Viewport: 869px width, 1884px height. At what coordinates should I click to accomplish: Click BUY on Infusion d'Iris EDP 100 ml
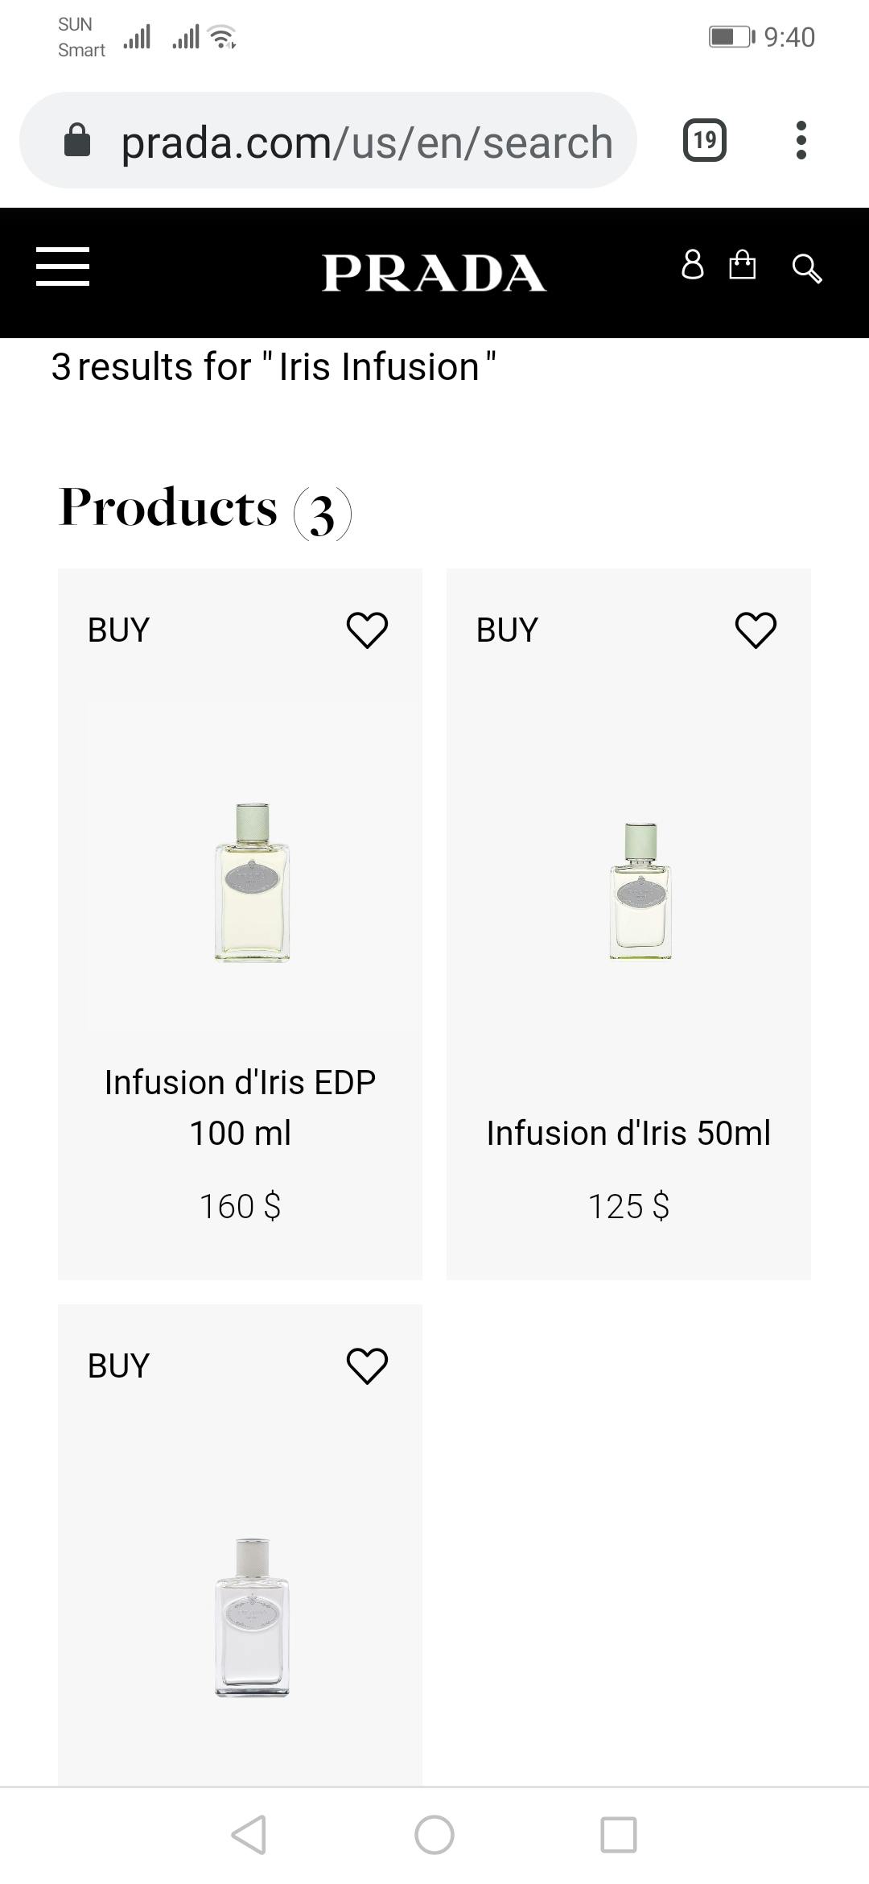click(x=118, y=630)
